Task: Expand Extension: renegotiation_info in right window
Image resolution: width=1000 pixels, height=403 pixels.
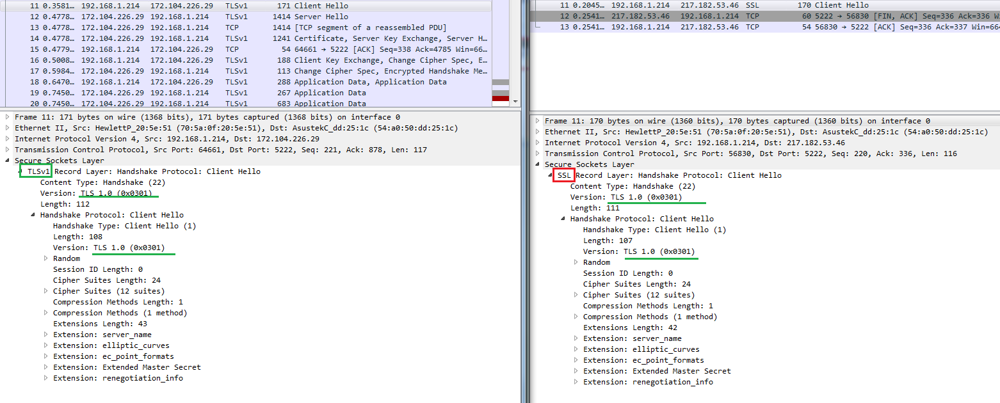Action: pos(576,382)
